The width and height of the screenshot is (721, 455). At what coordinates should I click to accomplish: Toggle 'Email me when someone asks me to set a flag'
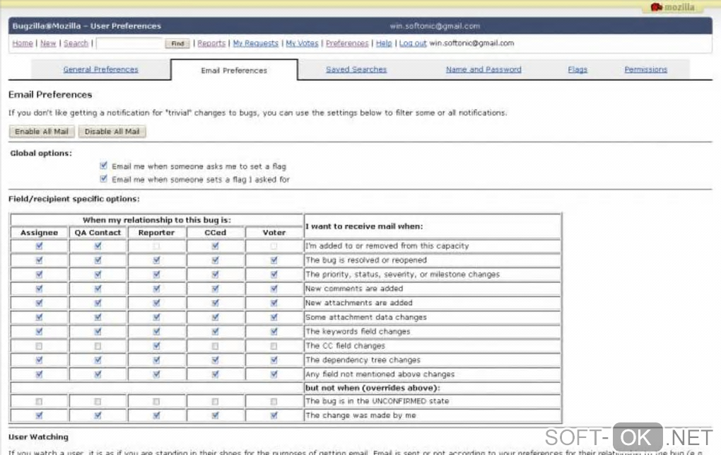[x=103, y=166]
